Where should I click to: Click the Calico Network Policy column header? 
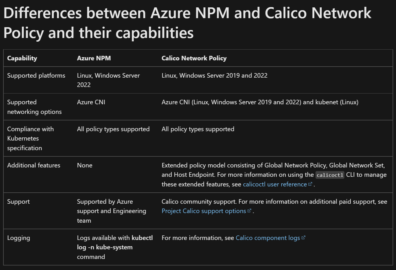coord(194,58)
